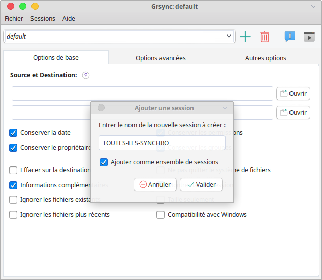Viewport: 322px width, 280px height.
Task: Expand the Ajouter une session dialog chevron
Action: 225,108
